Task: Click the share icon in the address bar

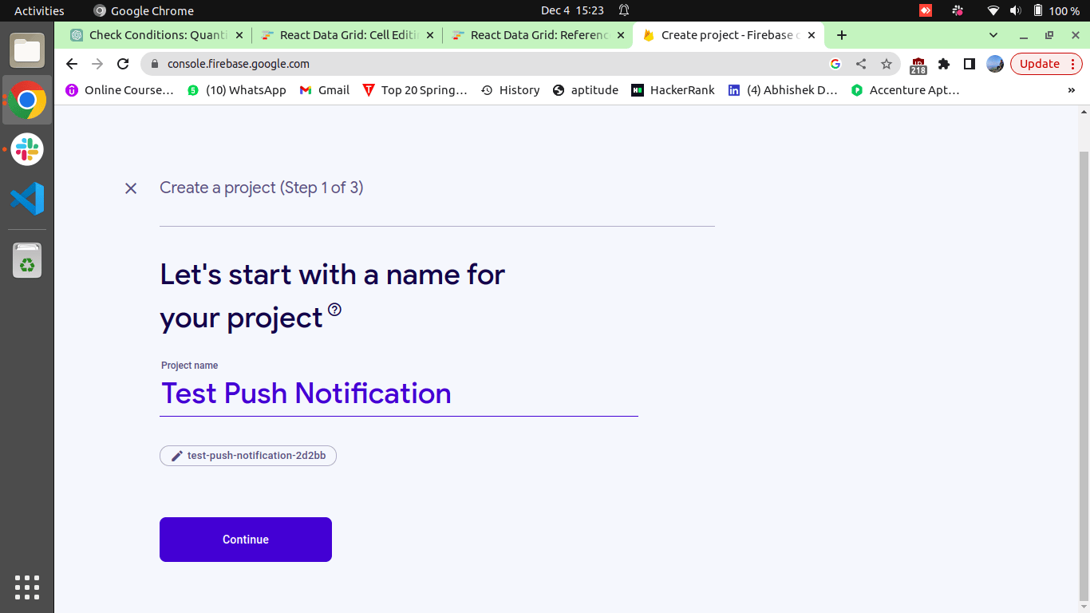Action: tap(861, 64)
